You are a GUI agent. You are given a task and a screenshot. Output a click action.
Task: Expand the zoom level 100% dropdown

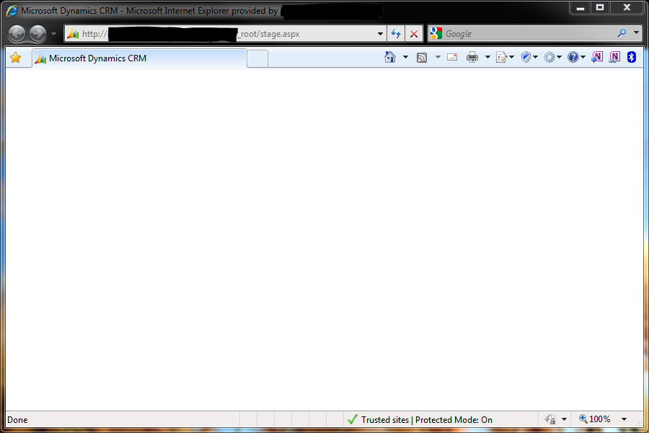624,419
